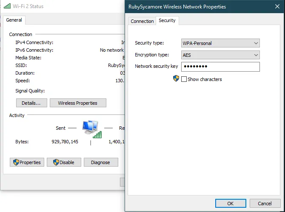This screenshot has width=285, height=212.
Task: Enable the Show characters checkbox
Action: click(x=184, y=79)
